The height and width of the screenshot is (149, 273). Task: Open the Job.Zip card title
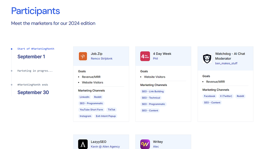pyautogui.click(x=97, y=54)
